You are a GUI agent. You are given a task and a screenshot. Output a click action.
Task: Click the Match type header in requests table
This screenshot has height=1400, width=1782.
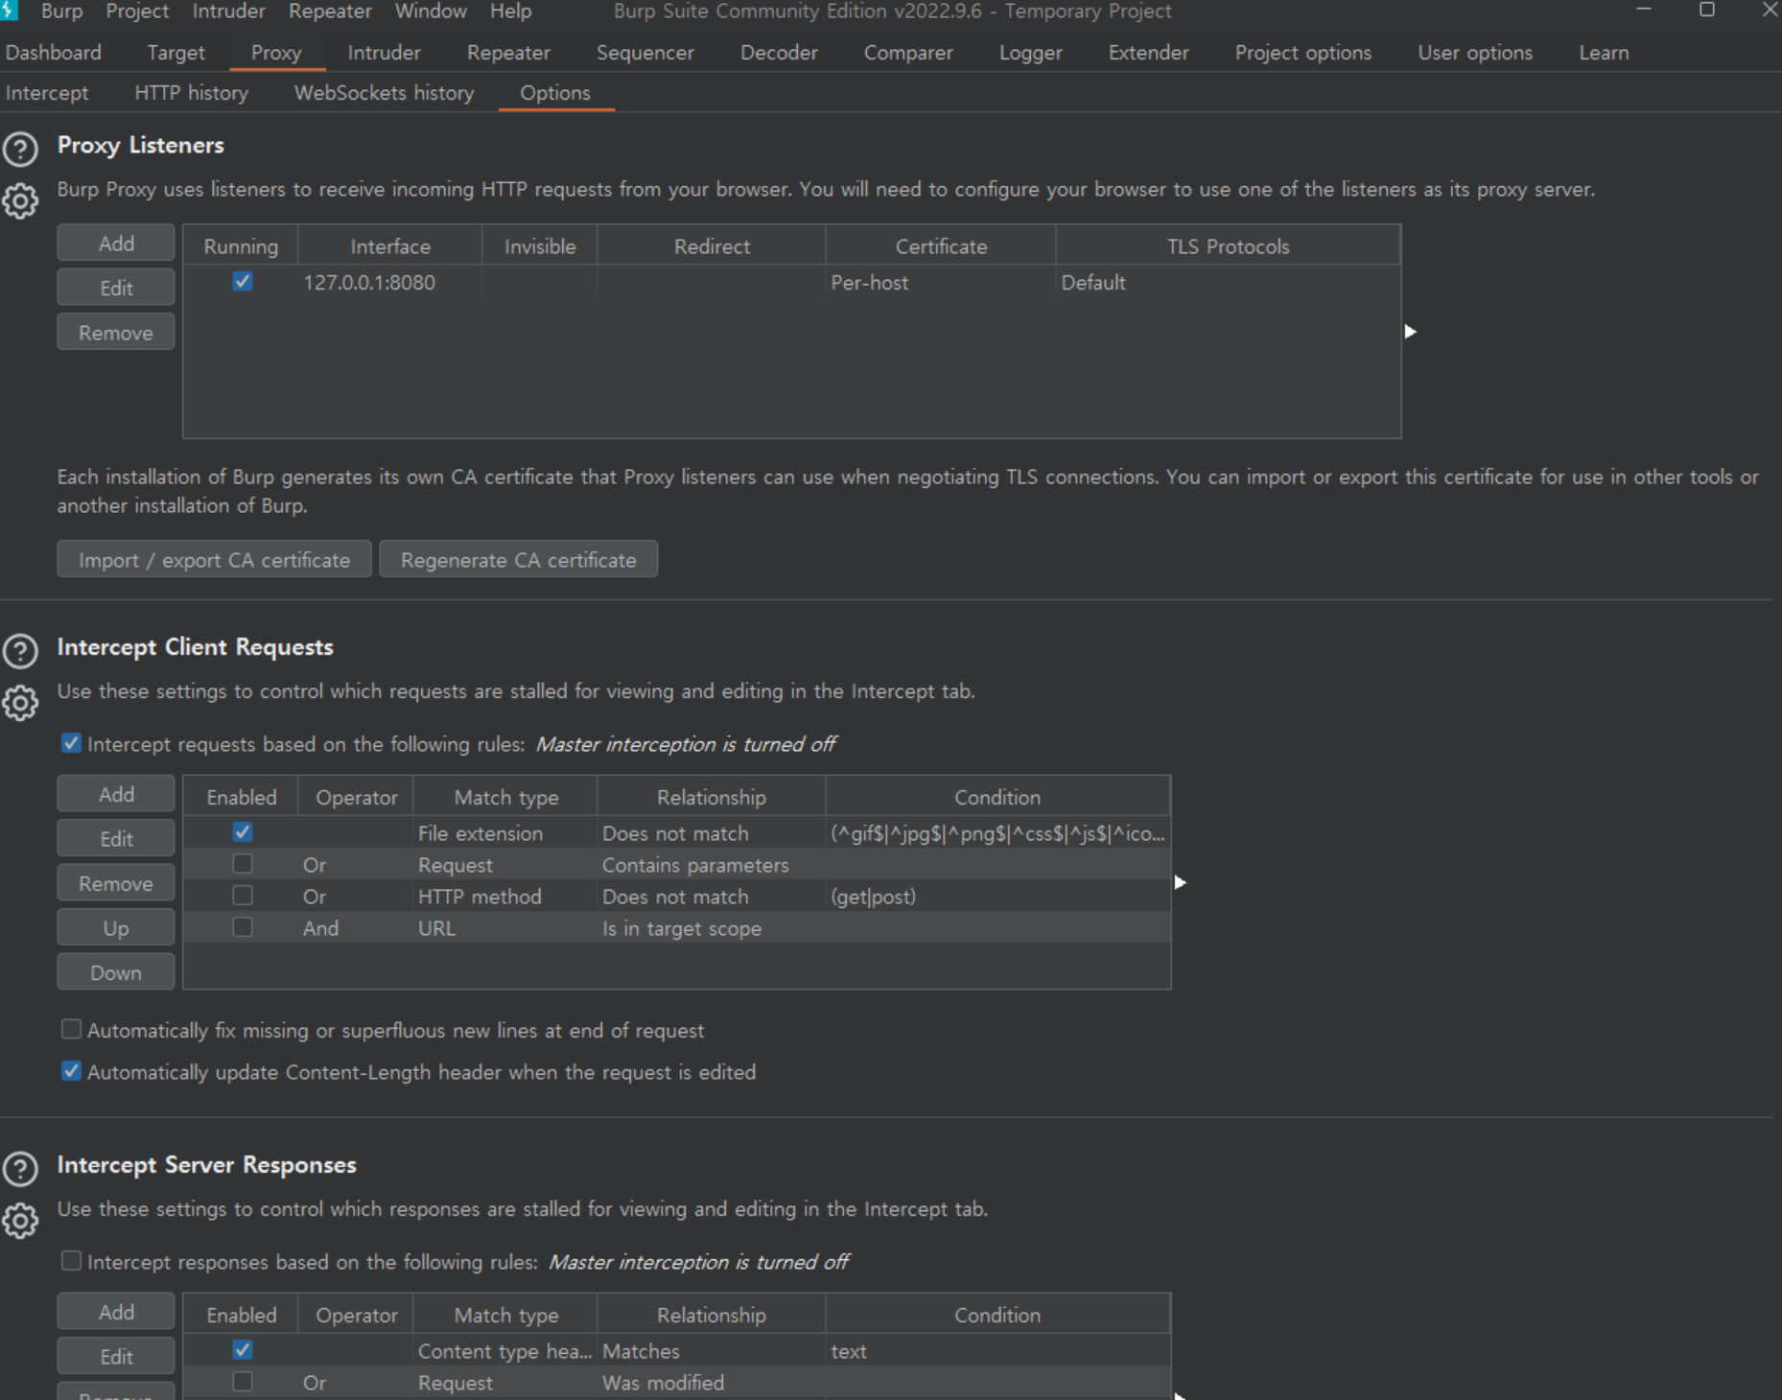pos(505,797)
